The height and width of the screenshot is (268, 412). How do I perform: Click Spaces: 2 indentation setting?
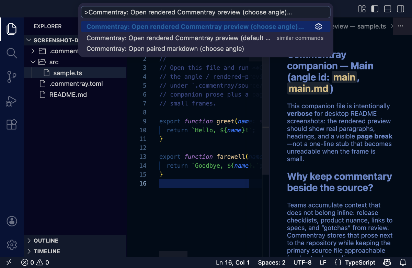(x=272, y=263)
